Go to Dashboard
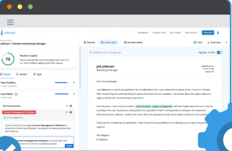 pos(143,33)
